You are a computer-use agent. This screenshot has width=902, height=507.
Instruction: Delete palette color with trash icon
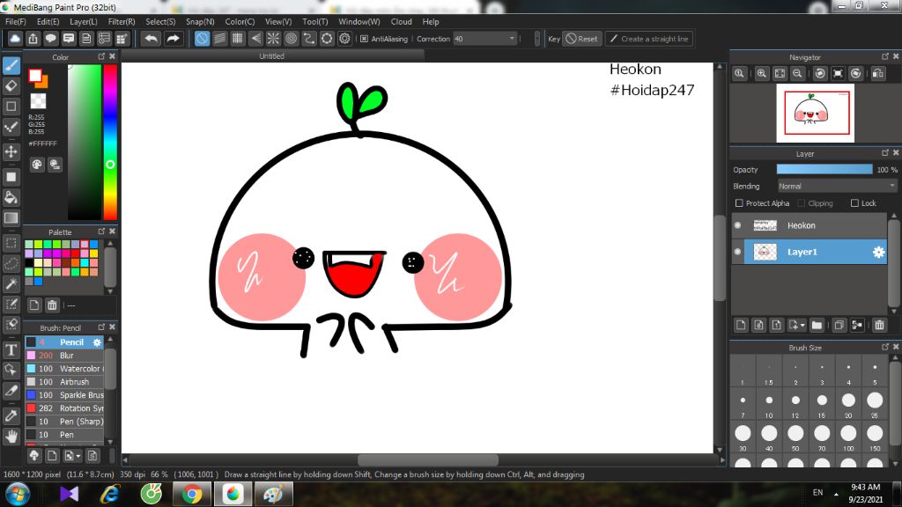click(52, 305)
